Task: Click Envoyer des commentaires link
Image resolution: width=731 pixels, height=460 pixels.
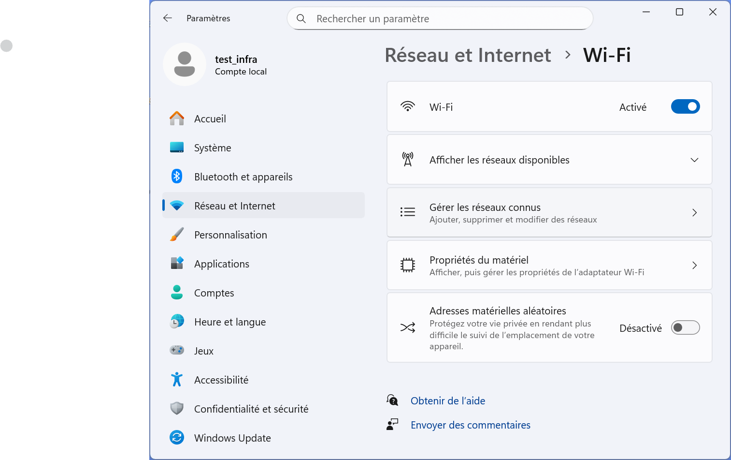Action: pos(471,425)
